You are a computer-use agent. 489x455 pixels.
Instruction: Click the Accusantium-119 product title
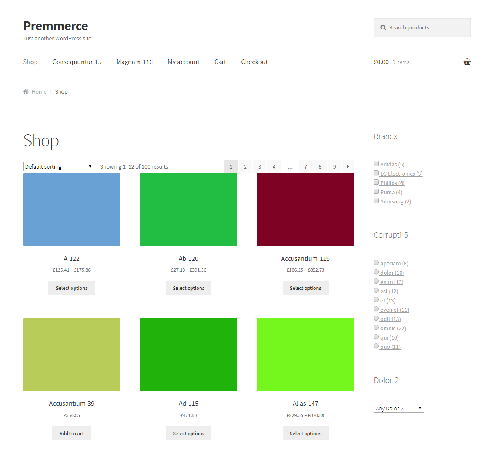click(305, 259)
